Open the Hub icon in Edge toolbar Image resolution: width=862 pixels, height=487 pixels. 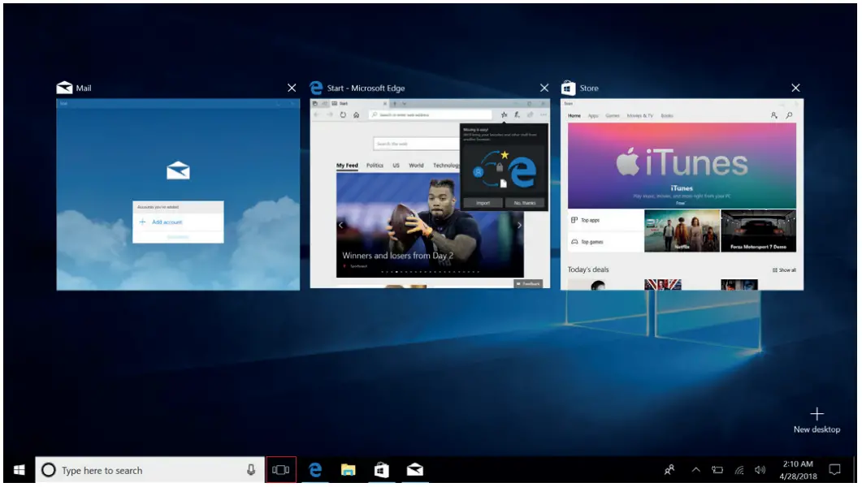[x=517, y=115]
